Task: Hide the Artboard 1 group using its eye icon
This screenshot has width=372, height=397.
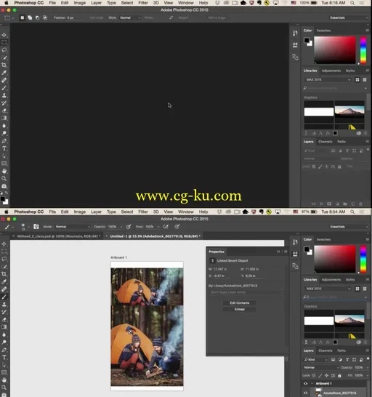Action: click(x=305, y=383)
